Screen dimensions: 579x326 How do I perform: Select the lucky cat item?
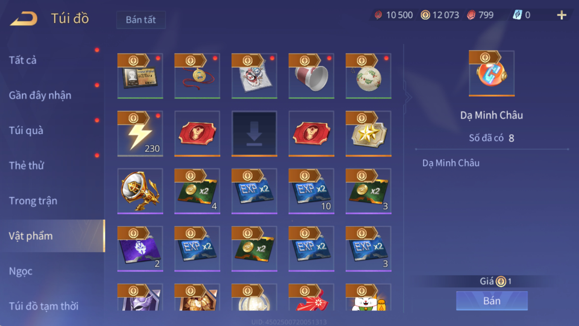(368, 297)
